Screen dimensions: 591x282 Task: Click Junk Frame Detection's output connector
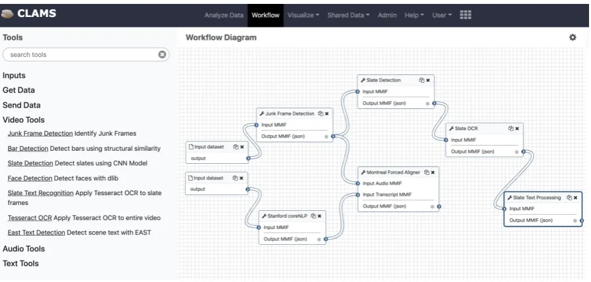333,136
